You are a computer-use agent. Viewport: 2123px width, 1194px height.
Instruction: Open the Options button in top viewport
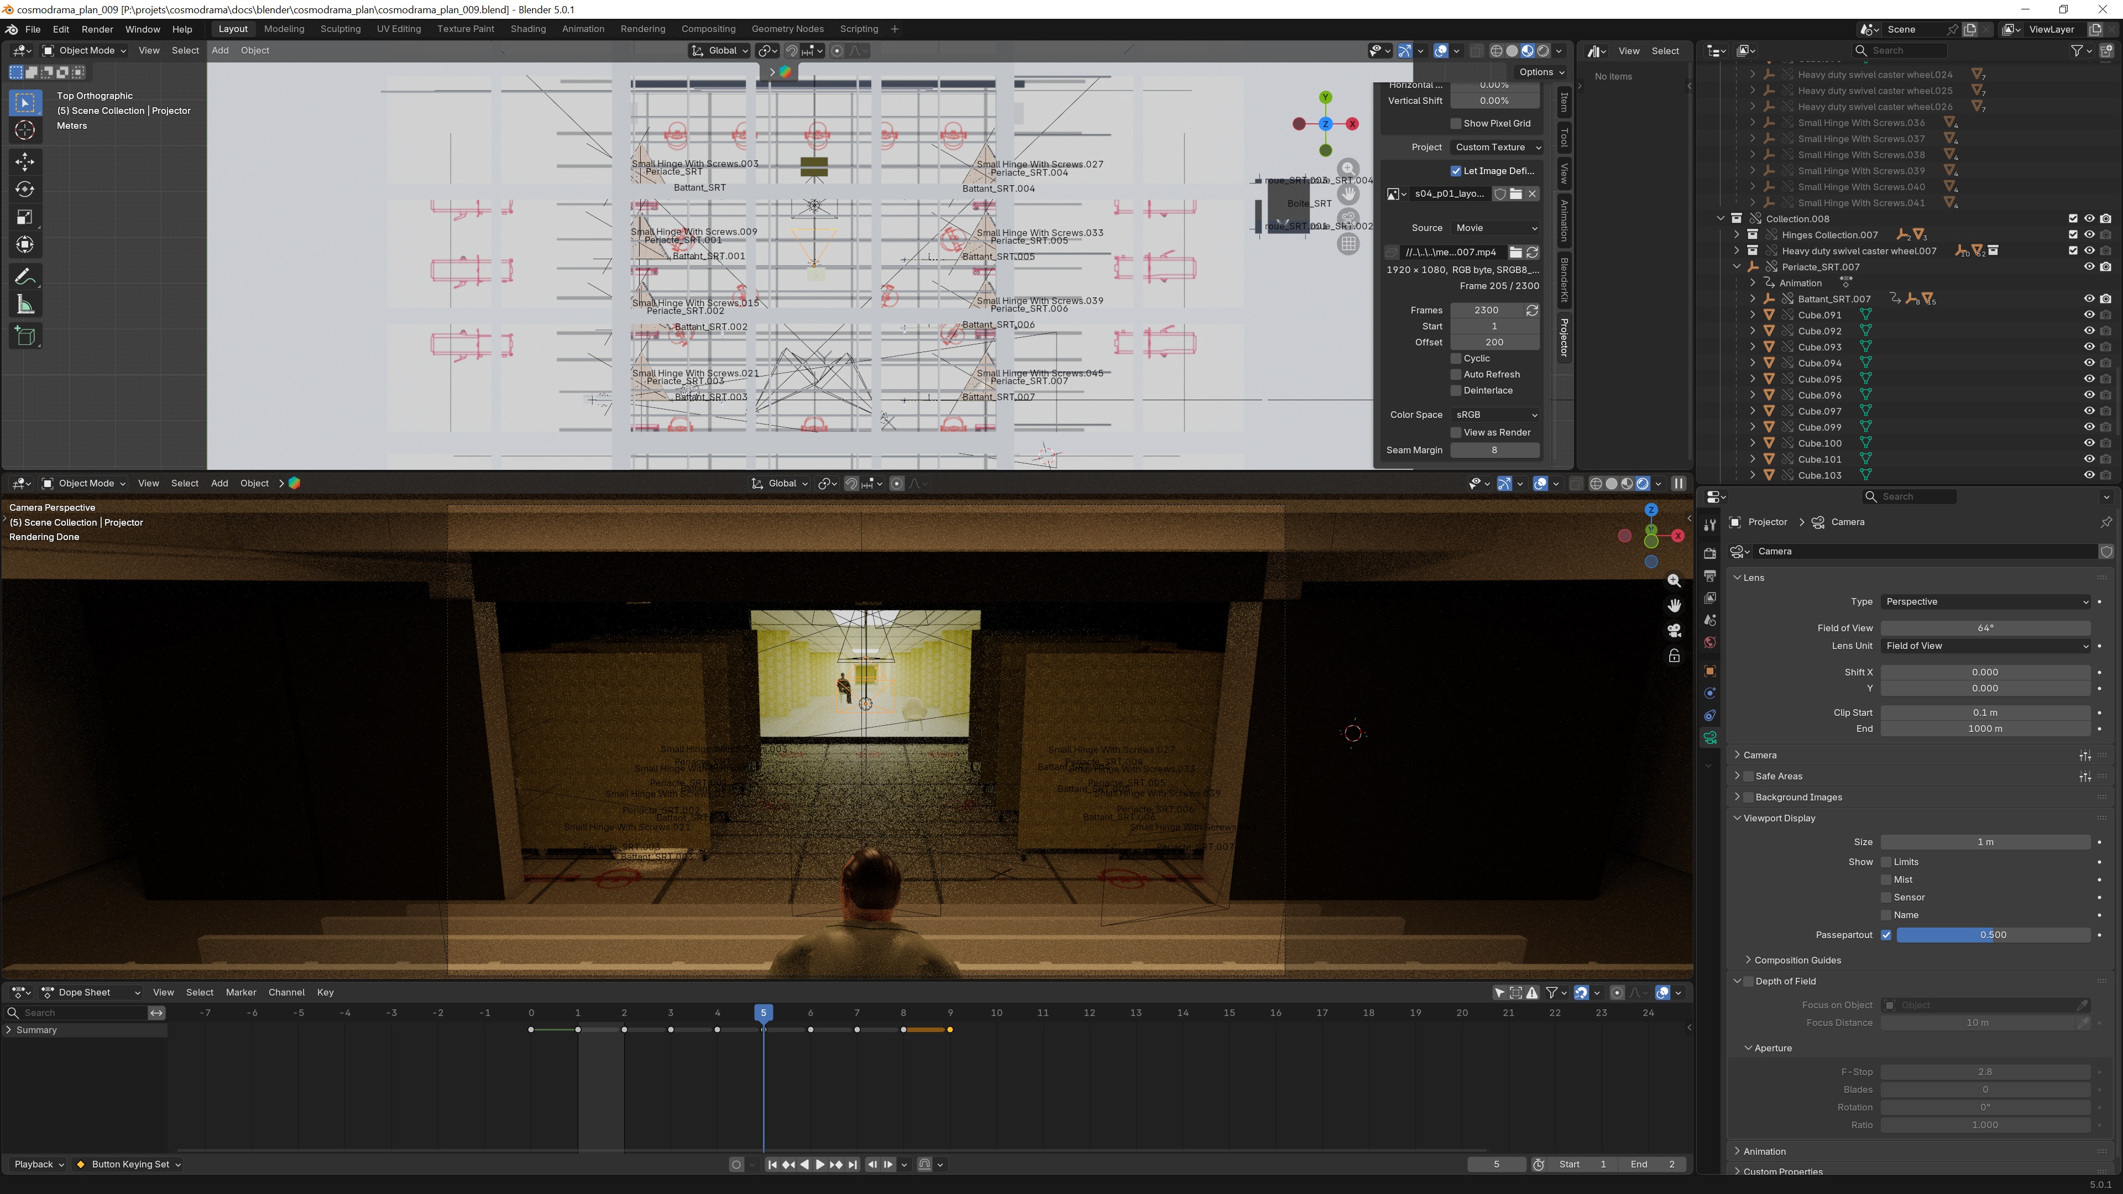[1540, 72]
